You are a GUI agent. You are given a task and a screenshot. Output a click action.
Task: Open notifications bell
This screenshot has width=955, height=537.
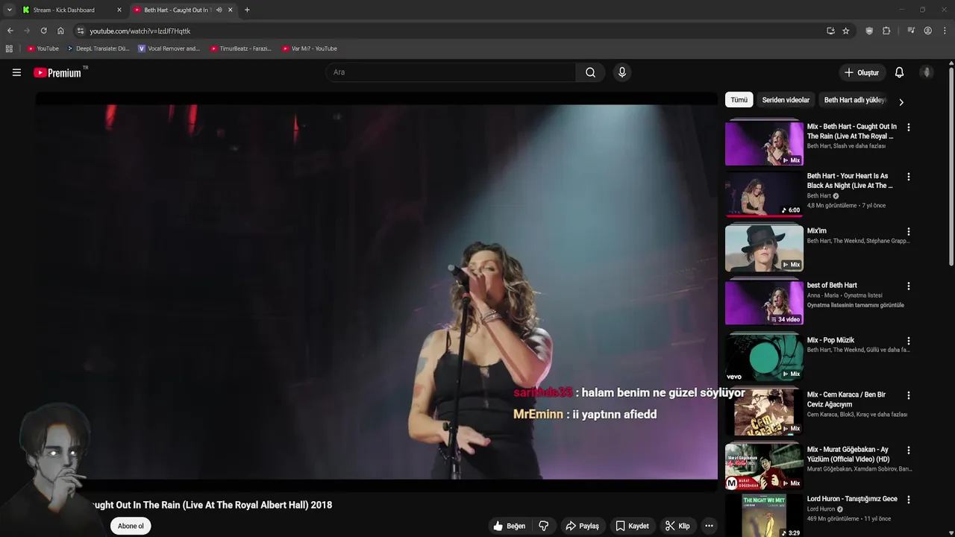(899, 72)
